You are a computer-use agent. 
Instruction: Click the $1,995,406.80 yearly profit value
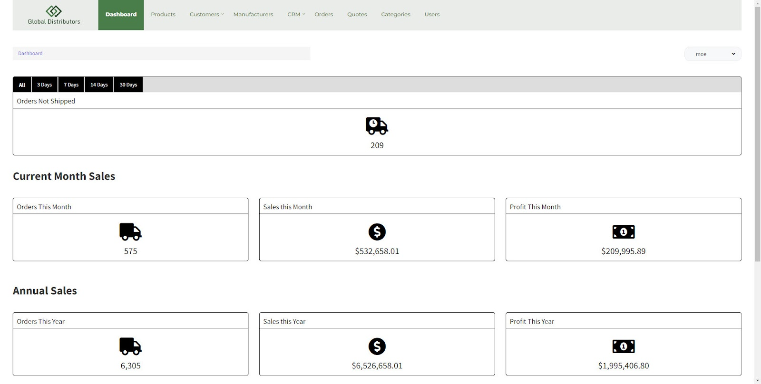pyautogui.click(x=624, y=365)
